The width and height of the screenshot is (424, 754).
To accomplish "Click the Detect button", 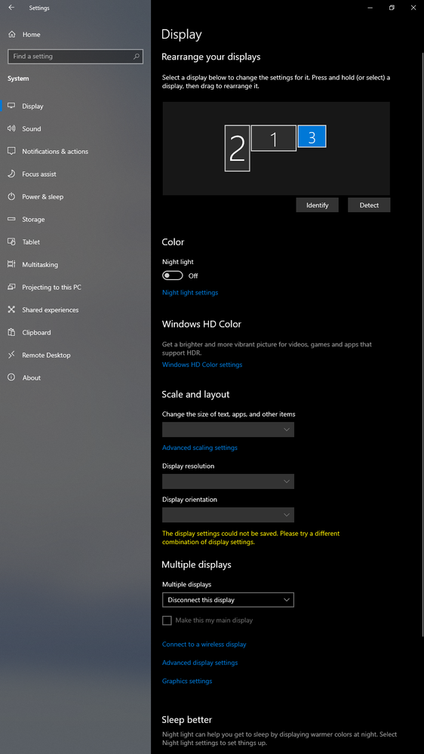I will click(x=369, y=205).
